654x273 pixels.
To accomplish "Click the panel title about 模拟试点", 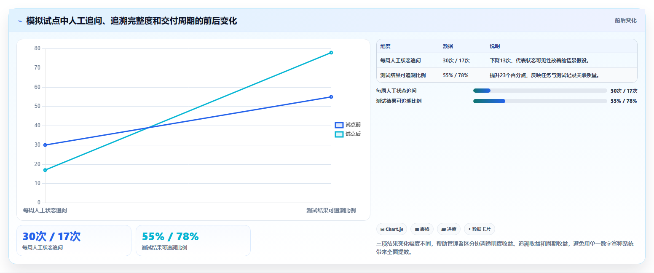I will click(x=131, y=21).
